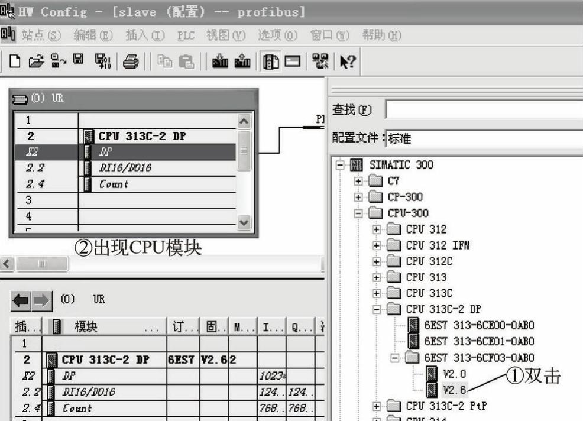Select V2.0 module version icon
The image size is (583, 421).
[x=432, y=373]
